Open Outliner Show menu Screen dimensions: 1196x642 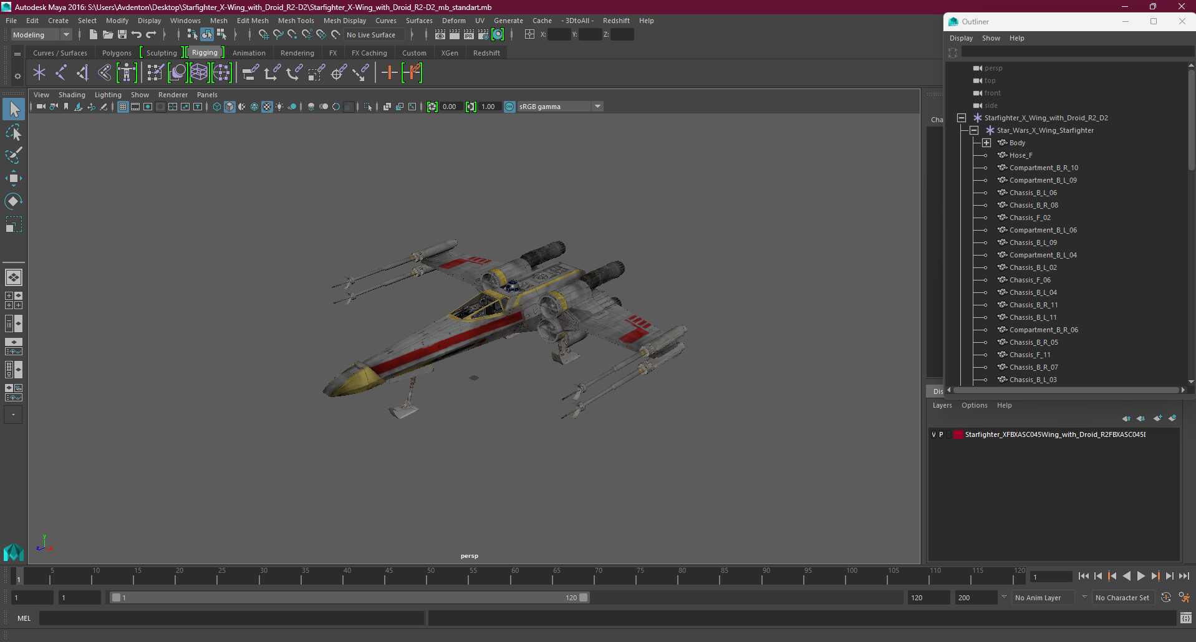[991, 38]
